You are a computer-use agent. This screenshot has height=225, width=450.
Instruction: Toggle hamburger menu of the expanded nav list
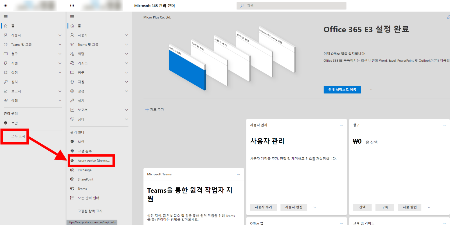pos(72,17)
